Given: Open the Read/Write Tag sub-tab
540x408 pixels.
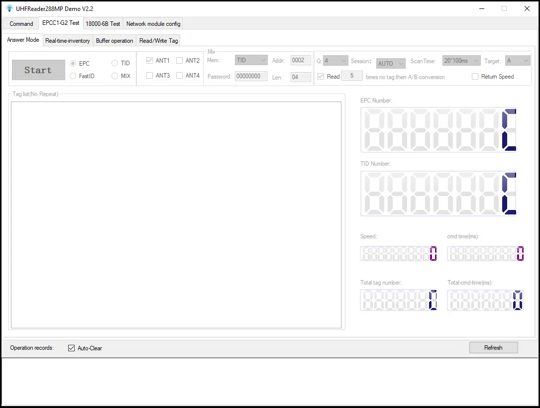Looking at the screenshot, I should (x=158, y=41).
